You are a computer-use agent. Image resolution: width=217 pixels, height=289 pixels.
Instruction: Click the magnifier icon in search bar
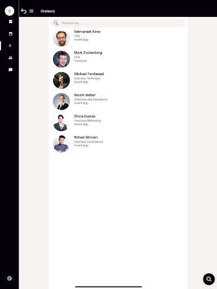56,23
